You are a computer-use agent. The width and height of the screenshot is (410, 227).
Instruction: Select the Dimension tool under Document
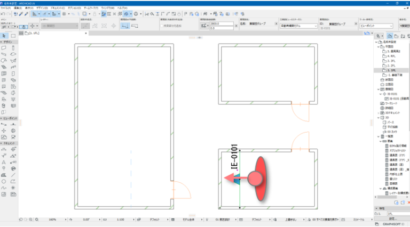[x=4, y=149]
